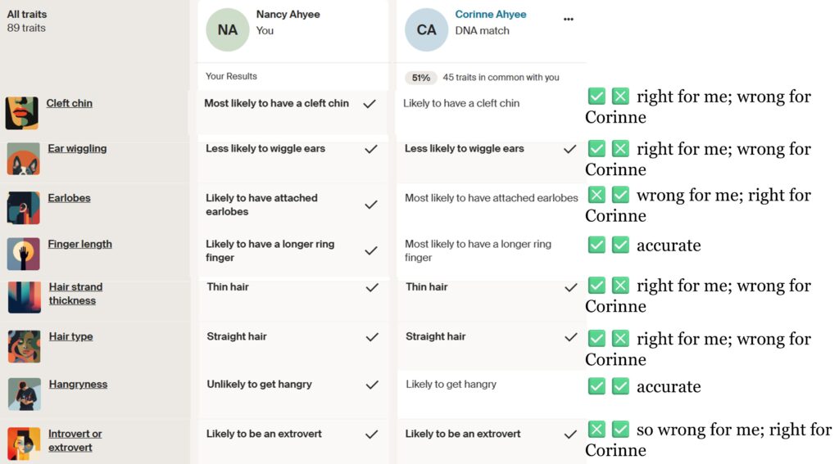839x464 pixels.
Task: Toggle Corinne's Thin hair checkmark
Action: tap(571, 288)
